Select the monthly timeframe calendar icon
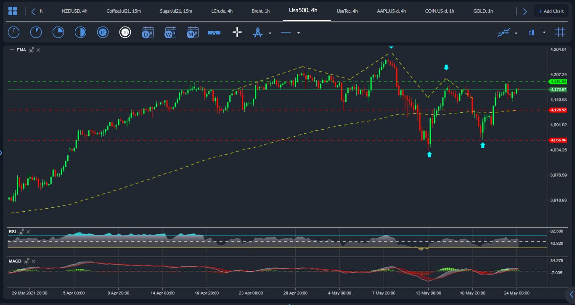The width and height of the screenshot is (575, 305). [193, 32]
